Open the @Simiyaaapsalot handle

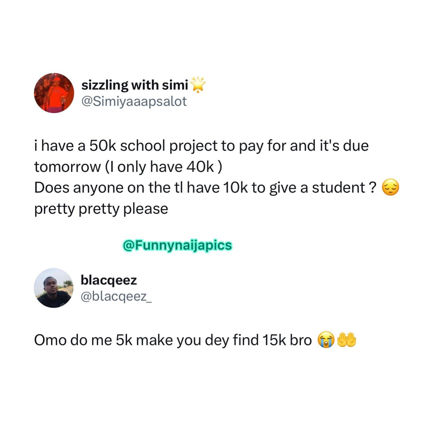(x=134, y=102)
